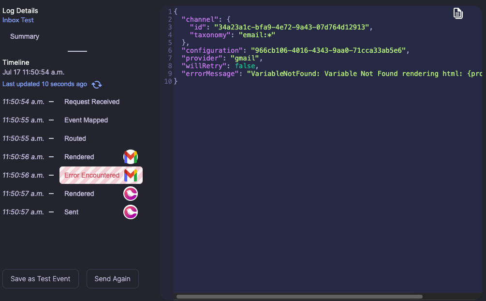This screenshot has height=301, width=486.
Task: Select the Sent timeline entry
Action: coord(71,211)
